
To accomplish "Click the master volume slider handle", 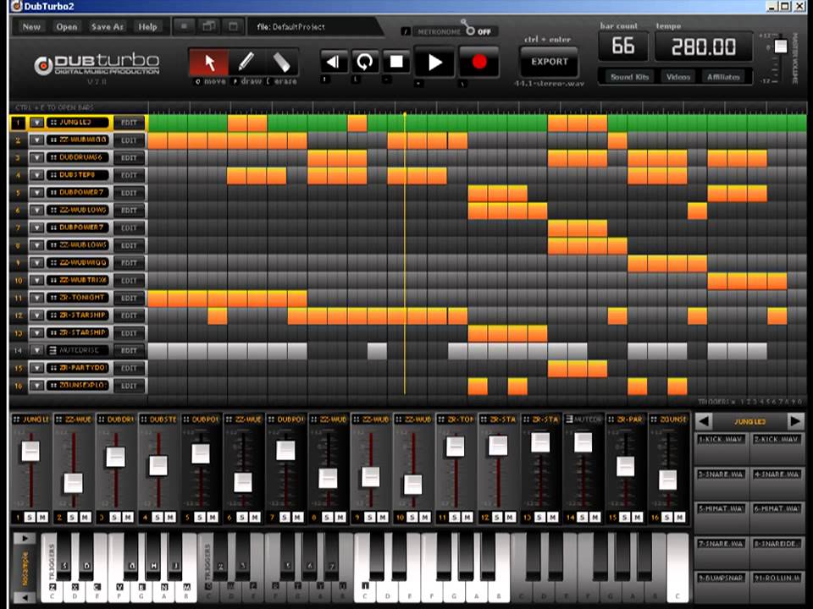I will tap(780, 47).
